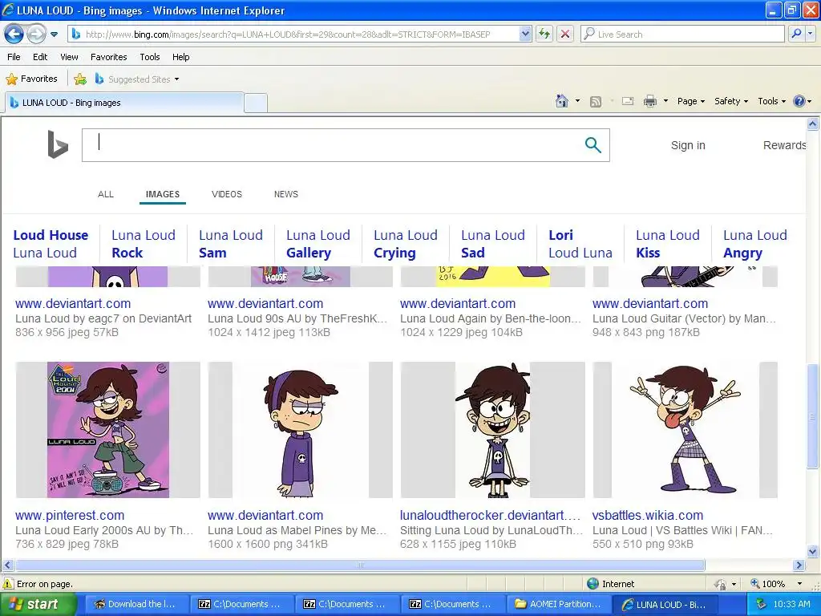Click the Help question mark icon
Viewport: 821px width, 616px height.
coord(799,101)
